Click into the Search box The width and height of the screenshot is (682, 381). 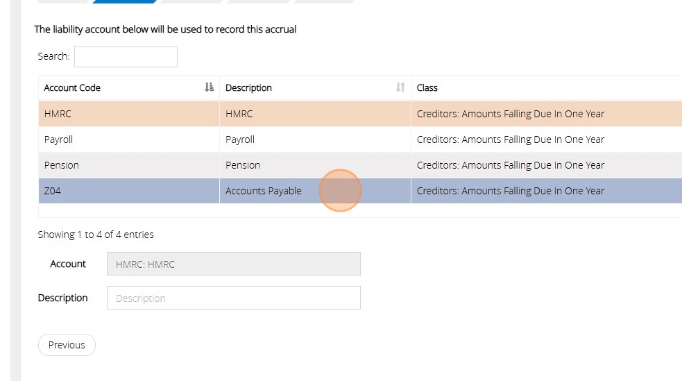click(126, 57)
